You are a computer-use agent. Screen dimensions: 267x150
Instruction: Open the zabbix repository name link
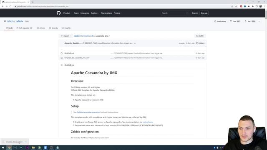click(19, 21)
